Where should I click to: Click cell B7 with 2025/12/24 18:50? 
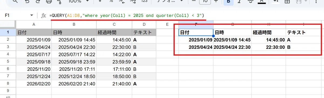point(74,76)
